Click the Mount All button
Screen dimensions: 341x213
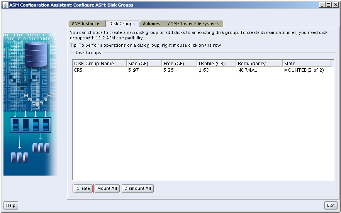pyautogui.click(x=107, y=188)
